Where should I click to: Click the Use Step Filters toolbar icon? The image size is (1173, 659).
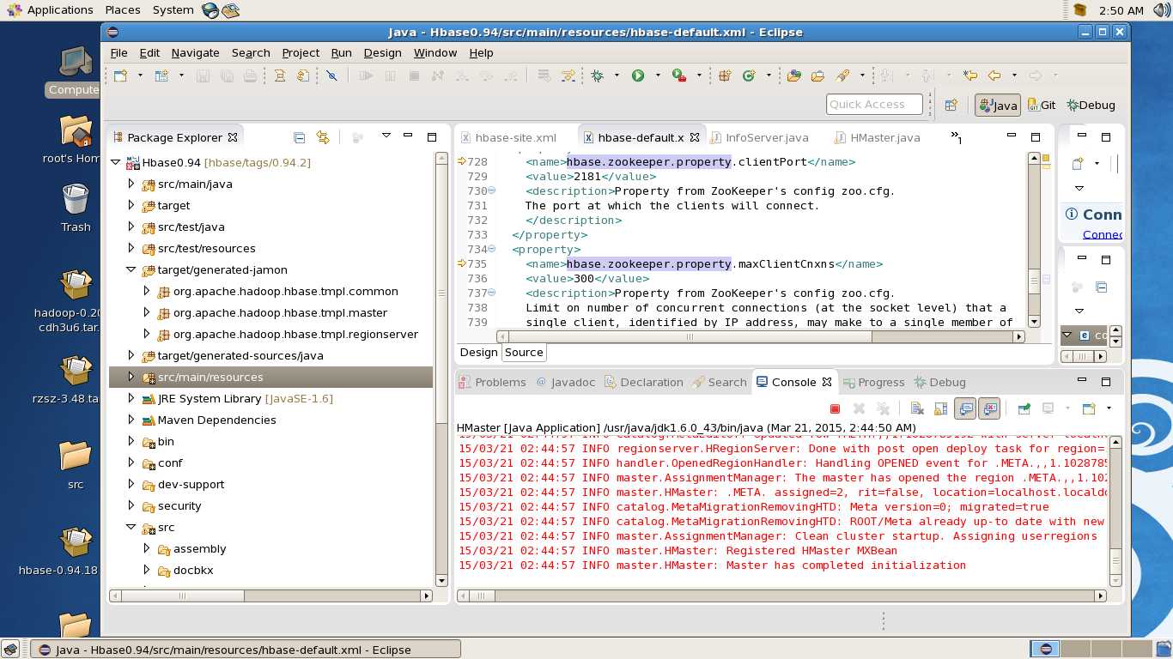click(568, 76)
